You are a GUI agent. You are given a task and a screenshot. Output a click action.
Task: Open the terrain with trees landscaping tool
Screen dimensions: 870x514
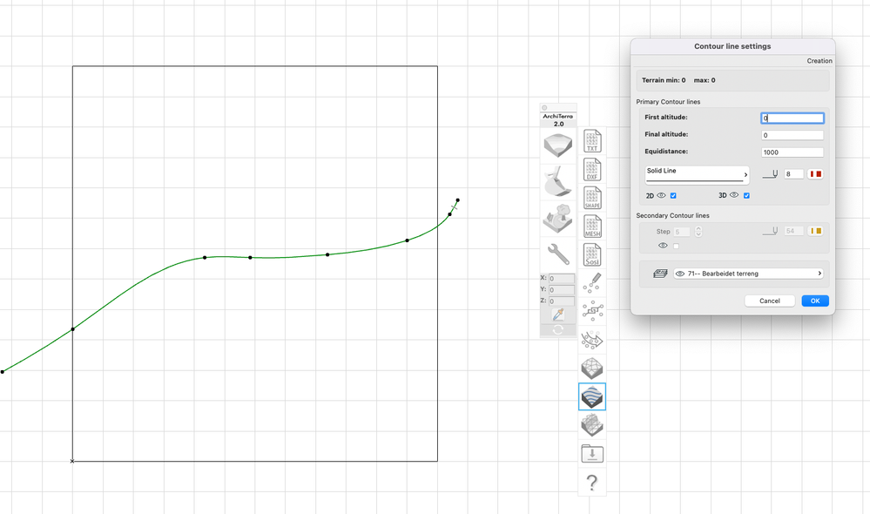pyautogui.click(x=558, y=218)
